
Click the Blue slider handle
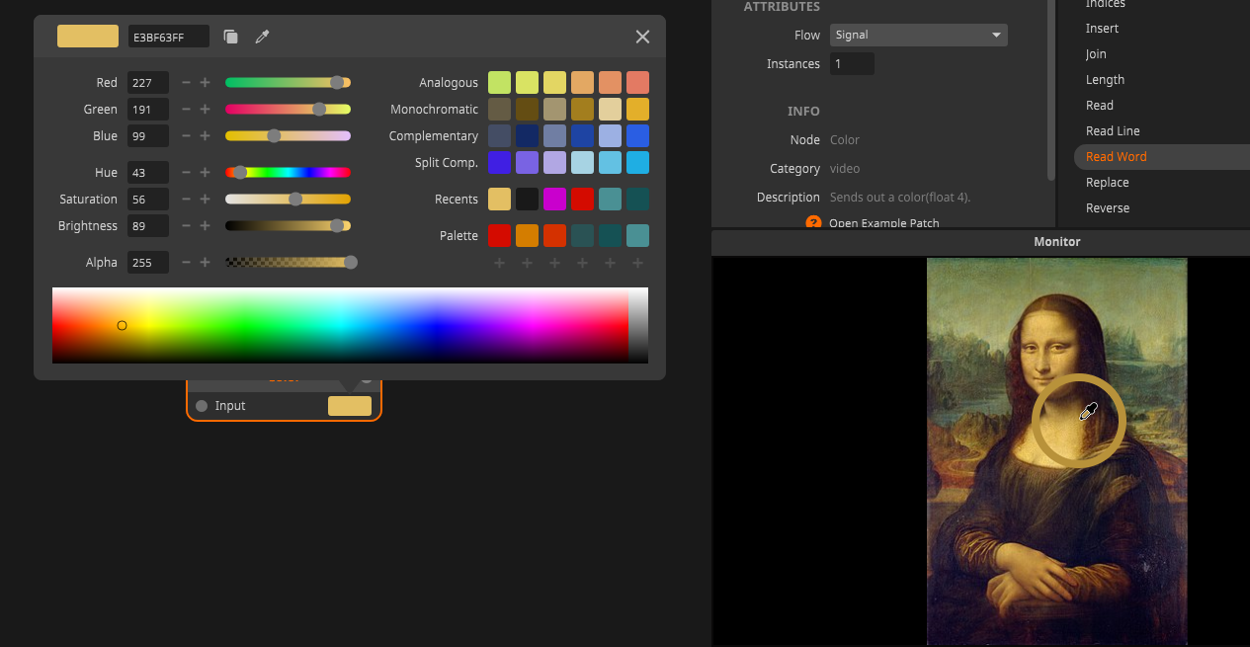coord(274,136)
